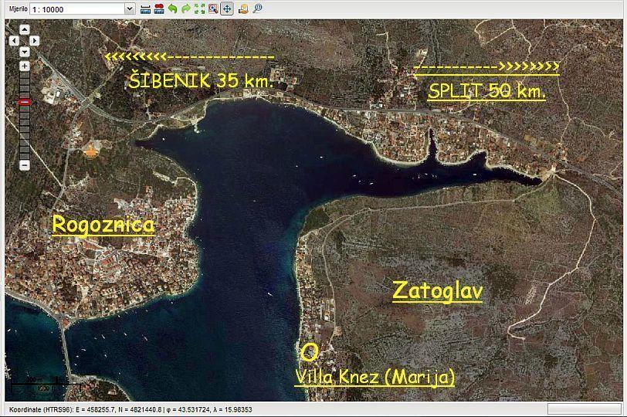The height and width of the screenshot is (417, 627).
Task: Click the Villa Knez location circle marker
Action: point(310,353)
